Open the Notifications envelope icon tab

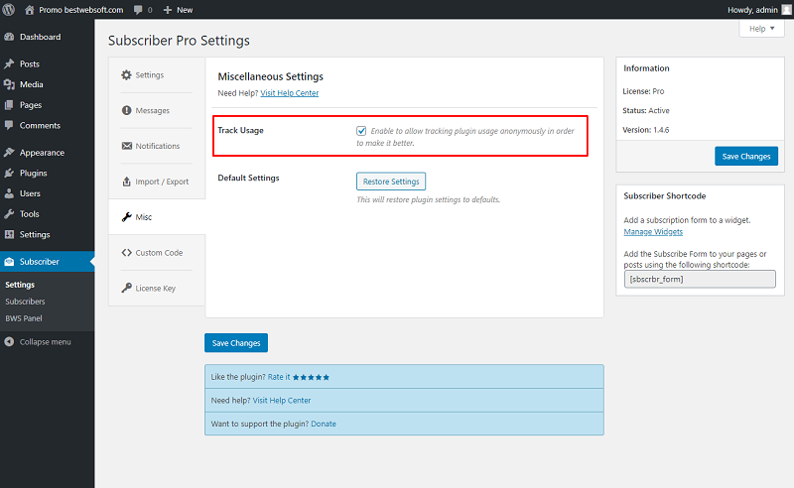tap(127, 146)
